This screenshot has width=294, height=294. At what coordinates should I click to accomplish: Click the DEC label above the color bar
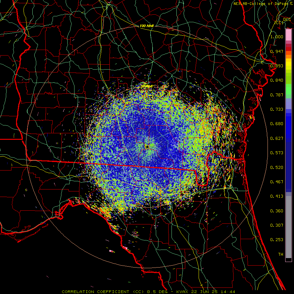287,20
